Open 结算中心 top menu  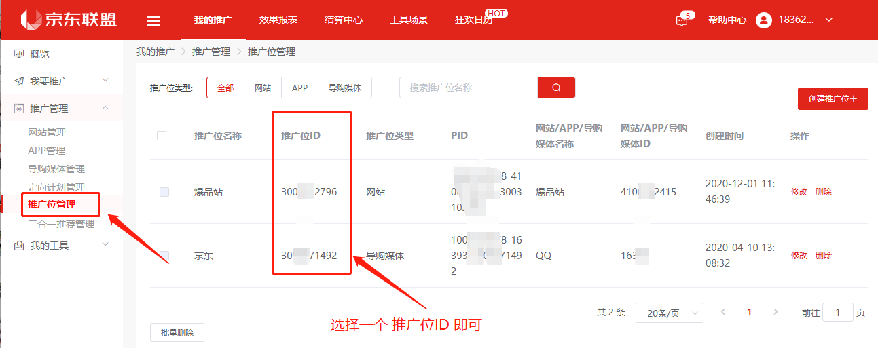coord(344,20)
